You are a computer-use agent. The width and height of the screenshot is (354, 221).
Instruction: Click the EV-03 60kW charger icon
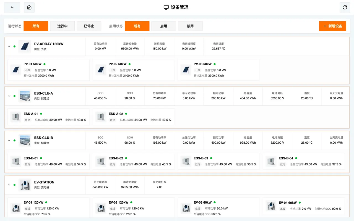pos(186,208)
